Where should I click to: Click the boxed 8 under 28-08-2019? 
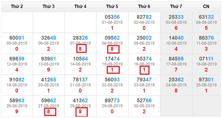click(82, 112)
